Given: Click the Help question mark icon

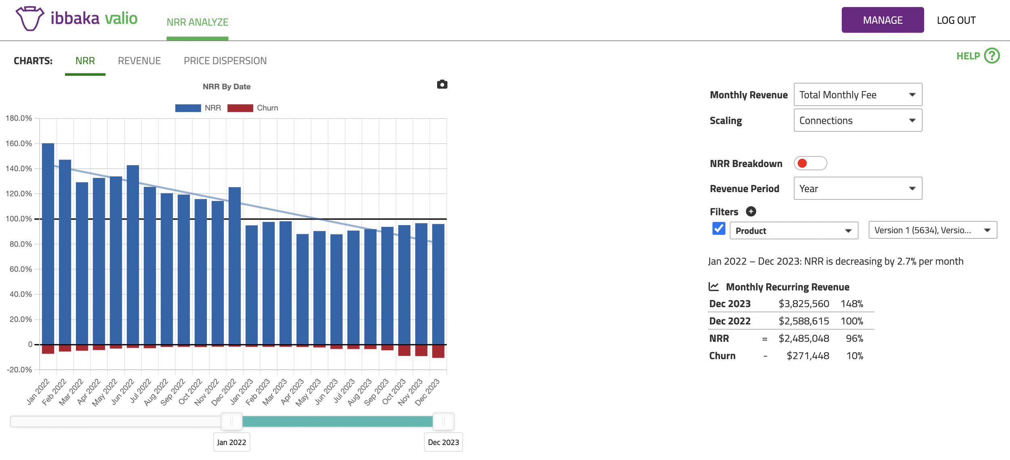Looking at the screenshot, I should [x=991, y=56].
